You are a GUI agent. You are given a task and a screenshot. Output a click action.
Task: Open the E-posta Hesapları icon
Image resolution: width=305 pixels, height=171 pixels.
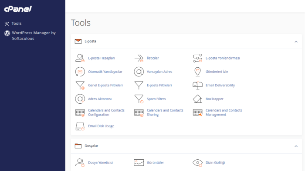point(80,58)
